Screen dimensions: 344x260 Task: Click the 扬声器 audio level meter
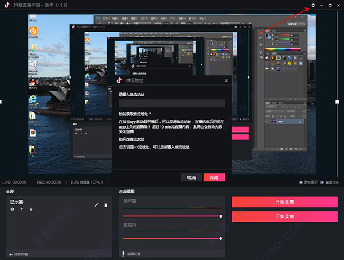172,208
